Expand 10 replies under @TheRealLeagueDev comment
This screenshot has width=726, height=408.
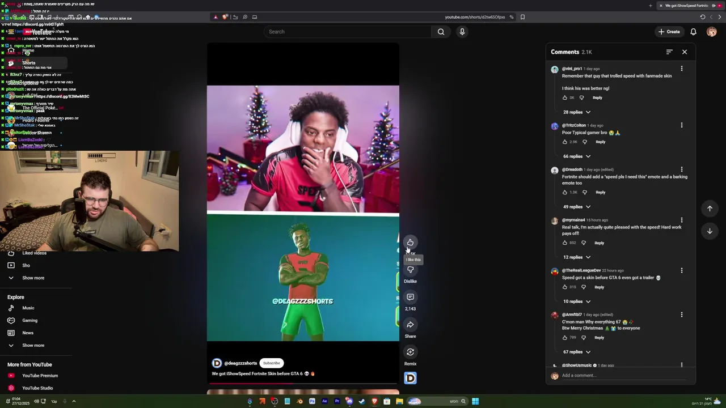[577, 301]
